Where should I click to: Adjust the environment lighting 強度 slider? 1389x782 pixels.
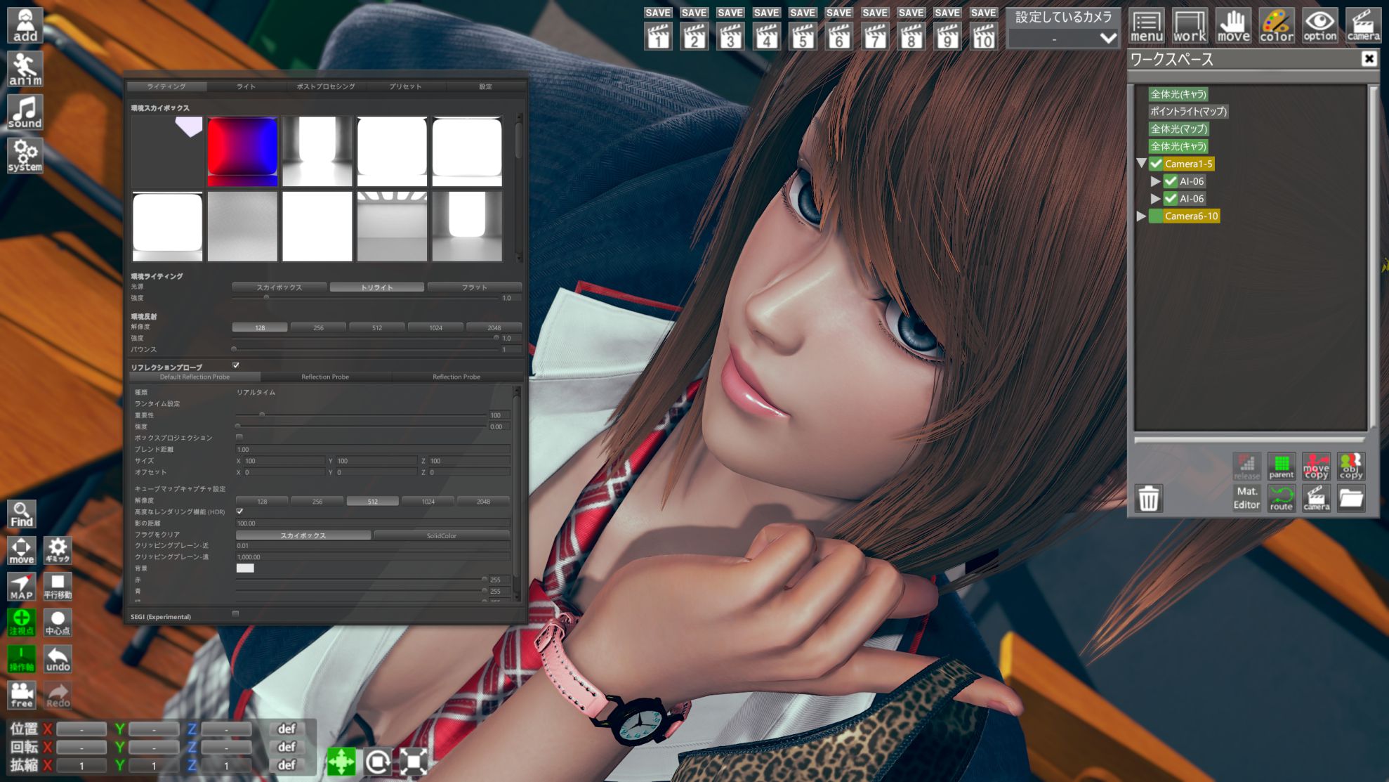365,298
